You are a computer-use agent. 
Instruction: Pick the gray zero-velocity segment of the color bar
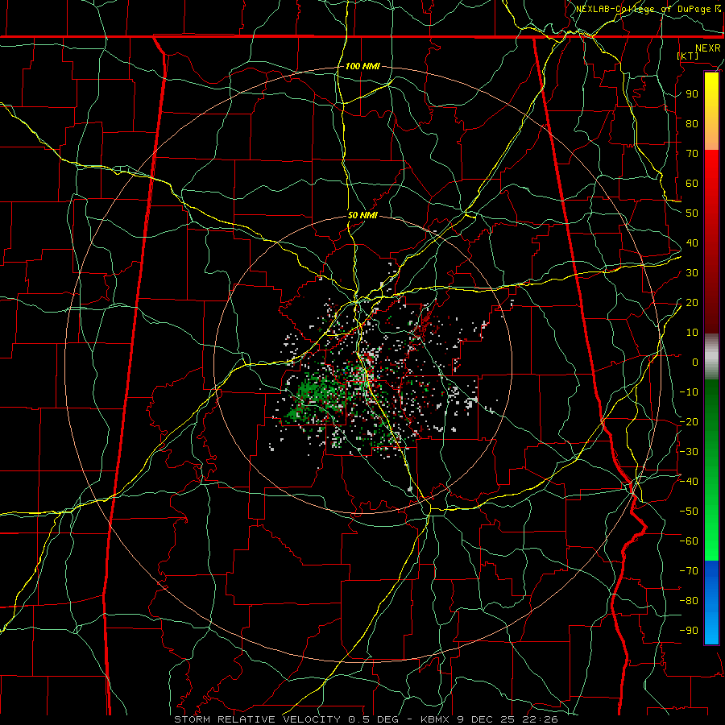711,357
